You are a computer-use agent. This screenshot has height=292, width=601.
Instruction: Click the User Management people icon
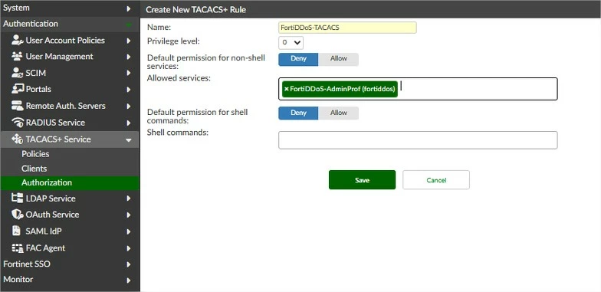[17, 57]
